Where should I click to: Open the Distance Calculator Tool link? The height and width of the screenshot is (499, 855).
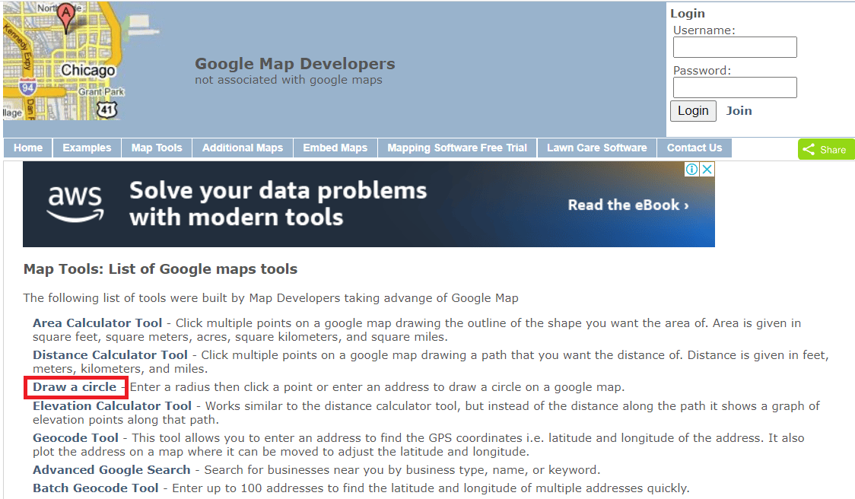point(110,355)
